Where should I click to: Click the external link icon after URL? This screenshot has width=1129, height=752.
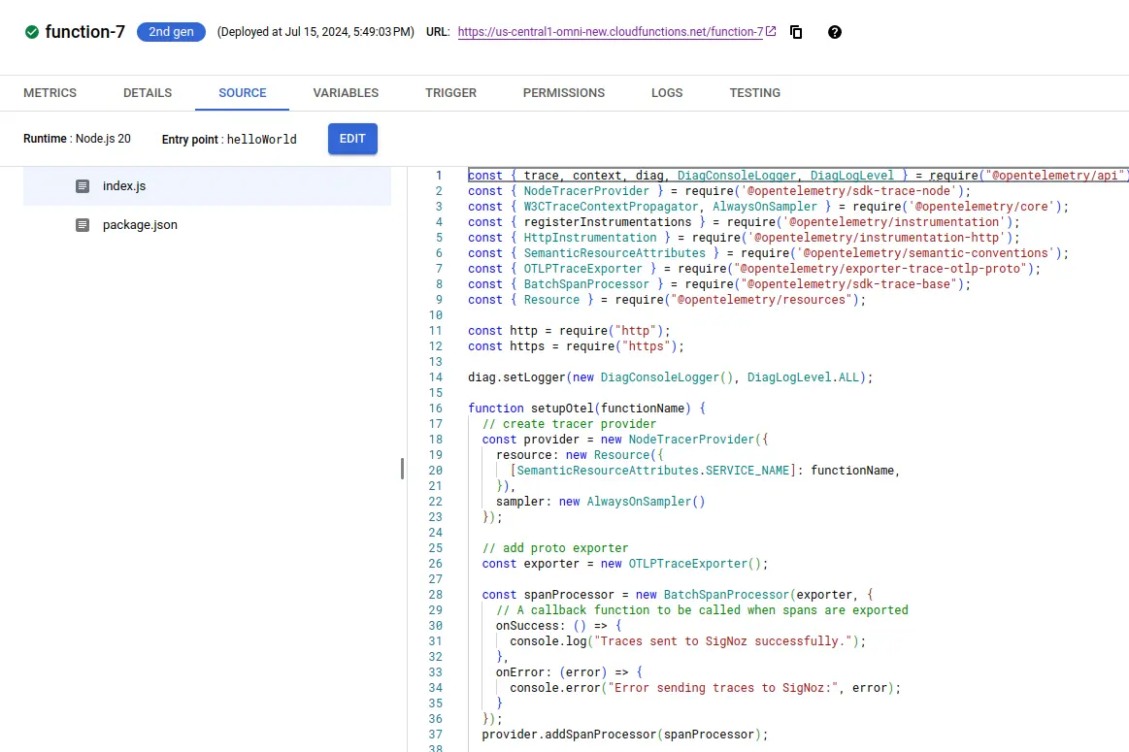(771, 31)
